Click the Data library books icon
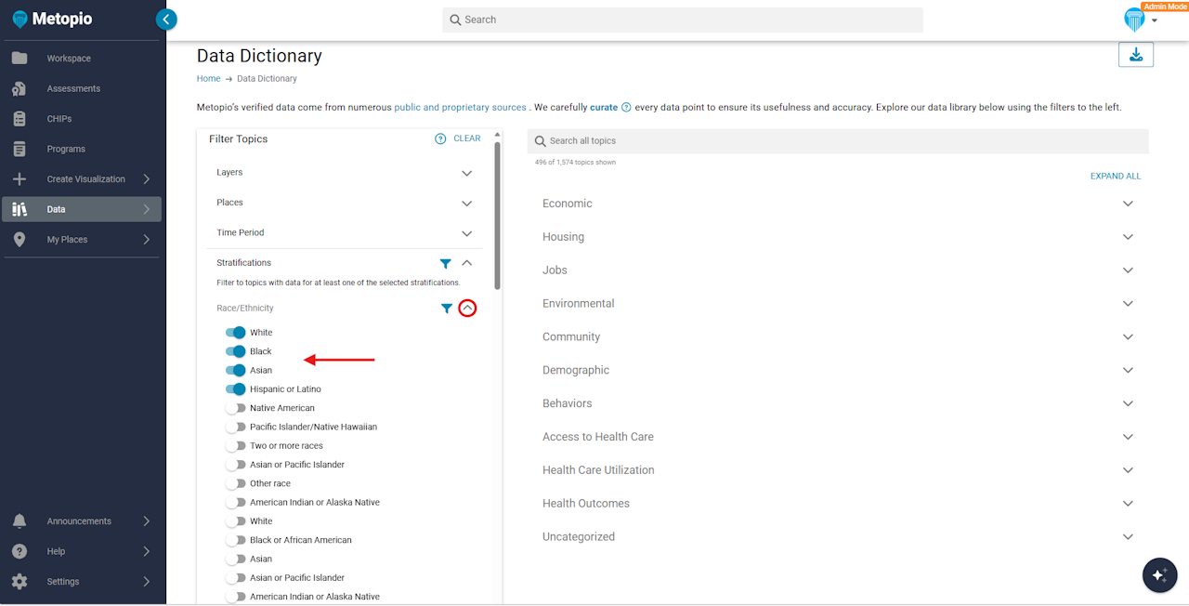Screen dimensions: 1189x606 (20, 209)
